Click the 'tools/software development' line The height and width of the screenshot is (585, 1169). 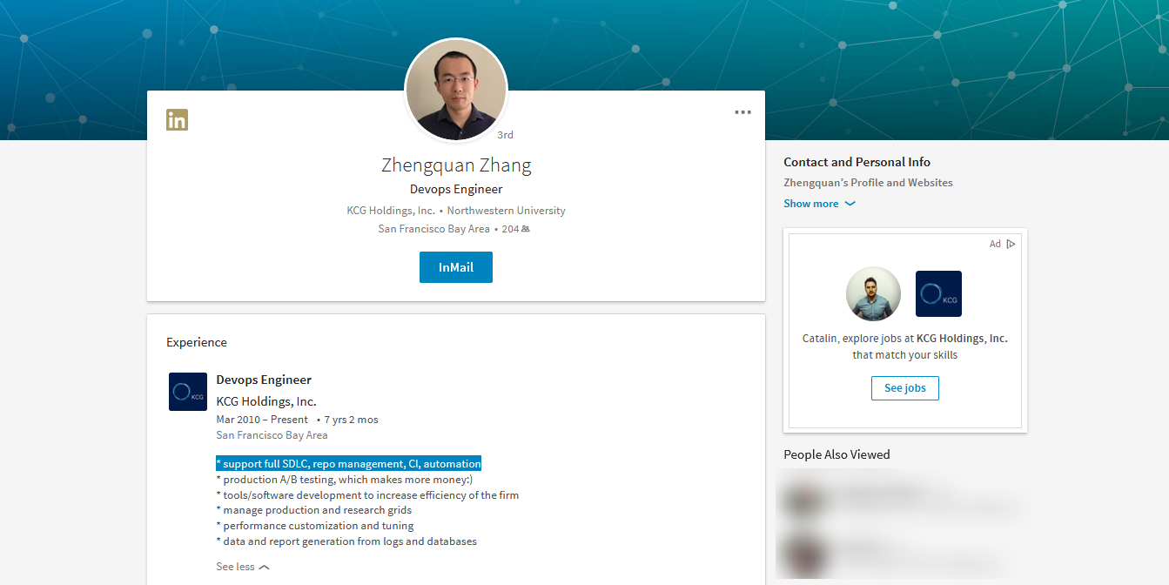(367, 495)
